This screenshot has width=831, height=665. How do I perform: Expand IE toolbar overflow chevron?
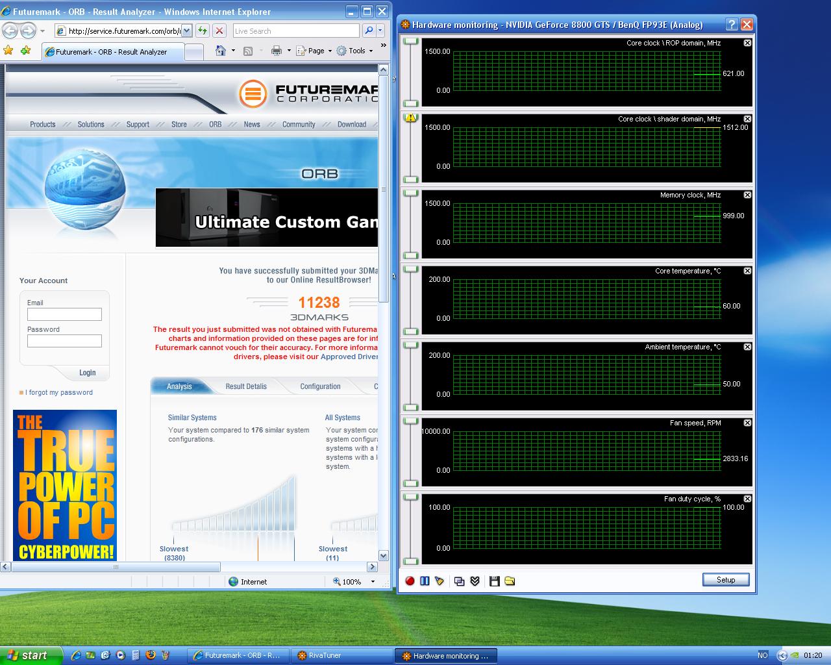point(383,45)
